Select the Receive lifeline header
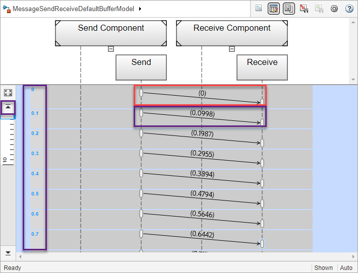 pos(262,67)
